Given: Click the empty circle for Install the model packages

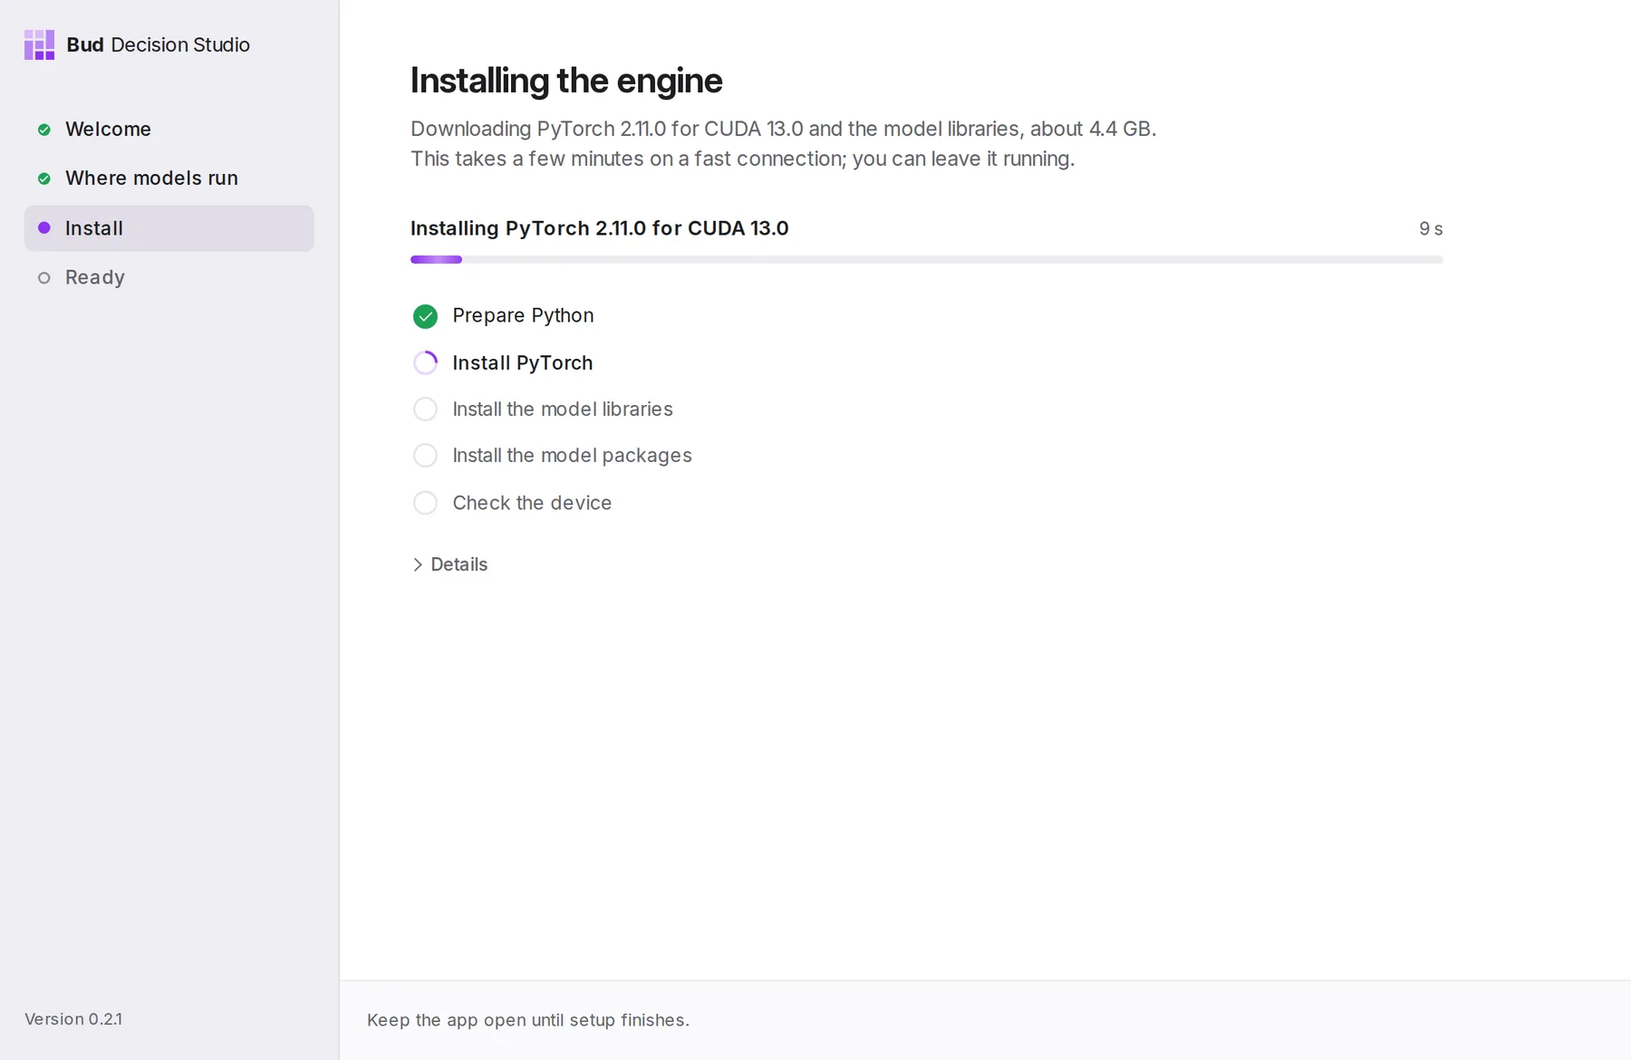Looking at the screenshot, I should coord(425,456).
